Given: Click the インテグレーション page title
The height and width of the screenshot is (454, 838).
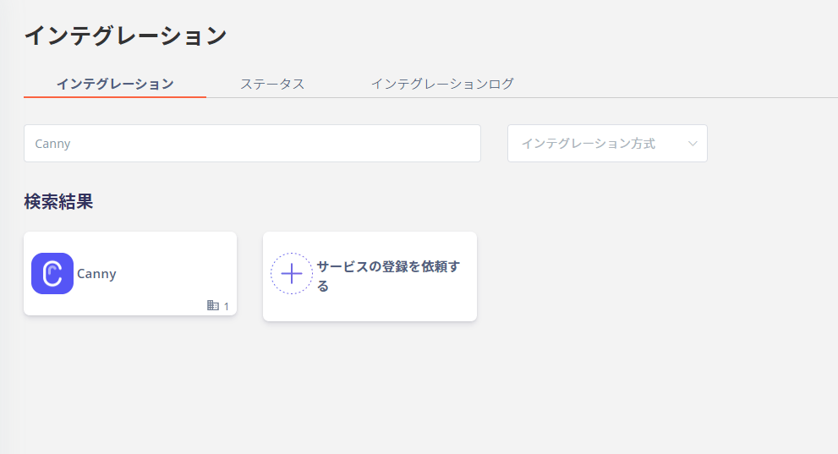Looking at the screenshot, I should [x=126, y=36].
